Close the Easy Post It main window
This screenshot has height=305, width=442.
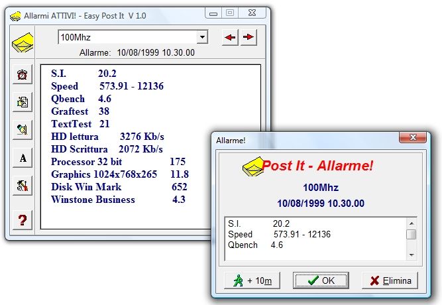click(x=252, y=13)
